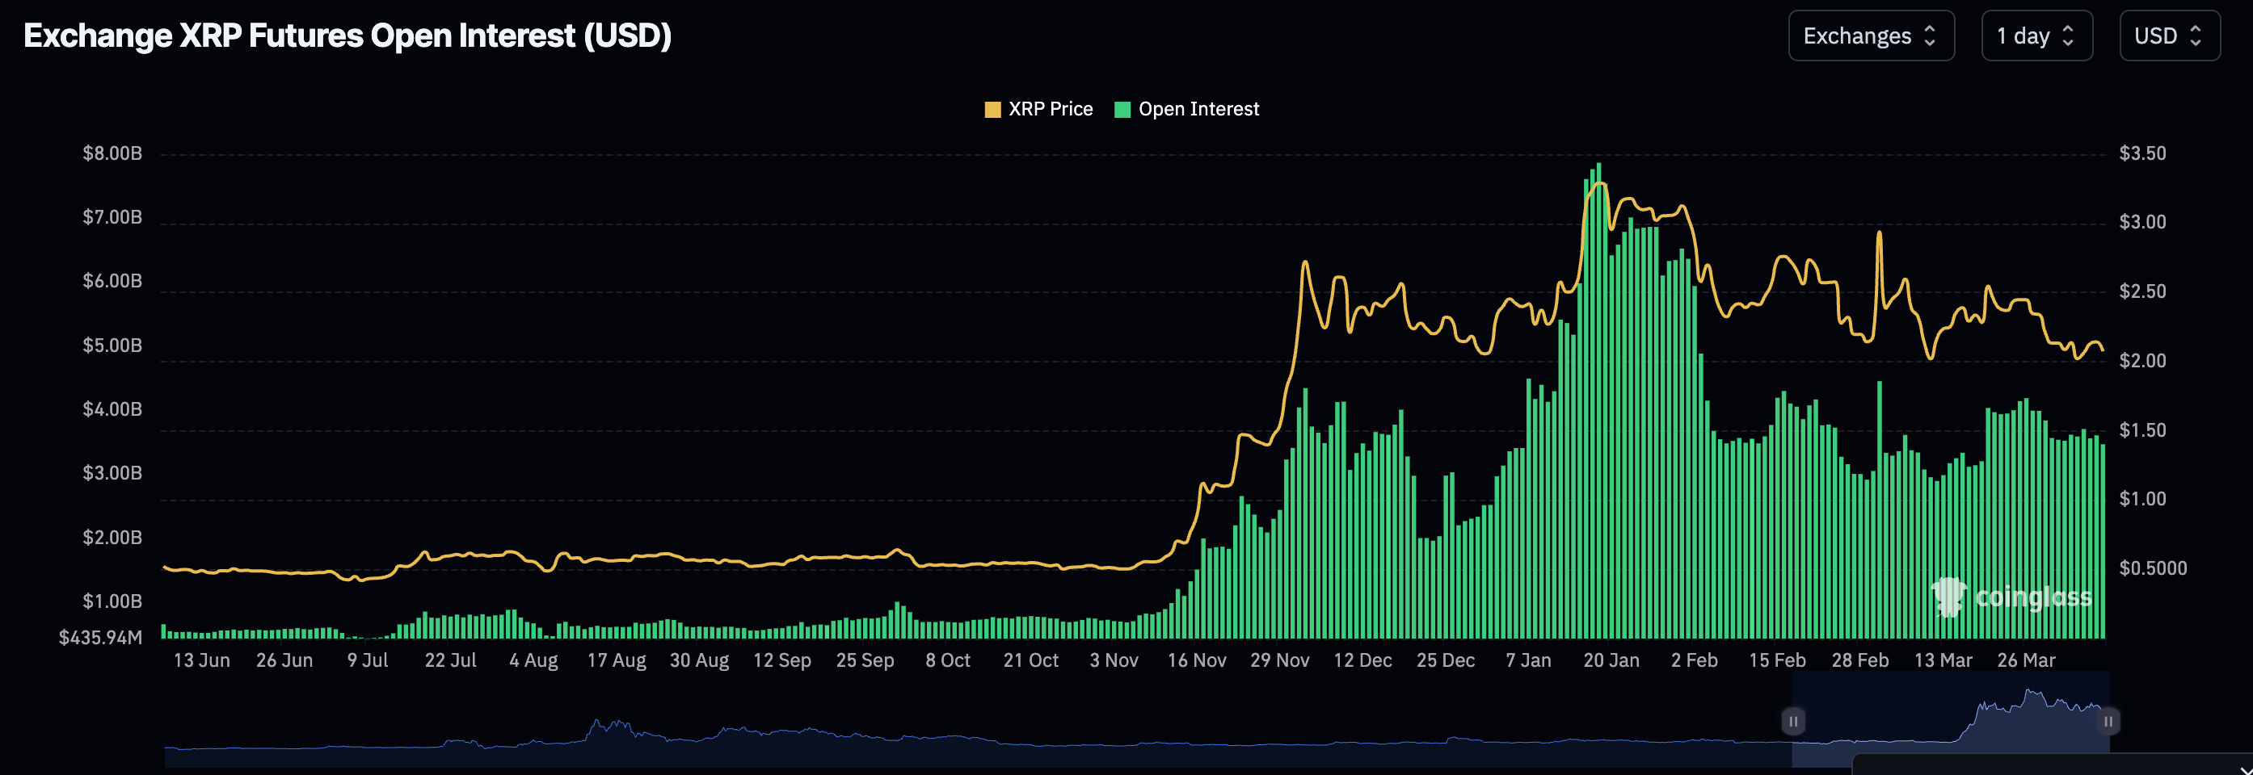Hide the Open Interest series via legend label
This screenshot has height=775, width=2253.
[x=1198, y=109]
